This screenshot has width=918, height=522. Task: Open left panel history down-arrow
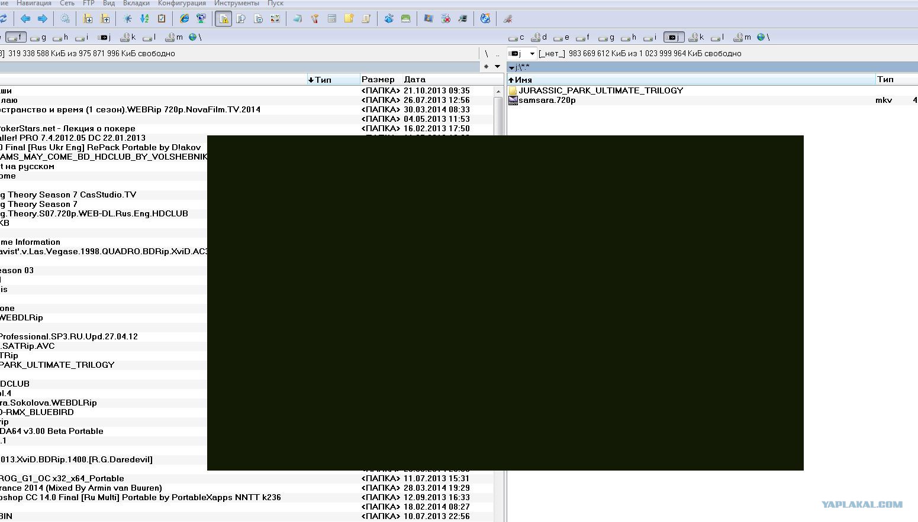point(497,67)
